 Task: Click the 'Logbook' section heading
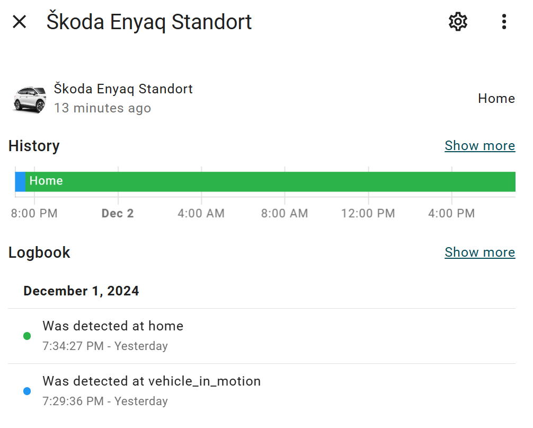click(x=39, y=252)
